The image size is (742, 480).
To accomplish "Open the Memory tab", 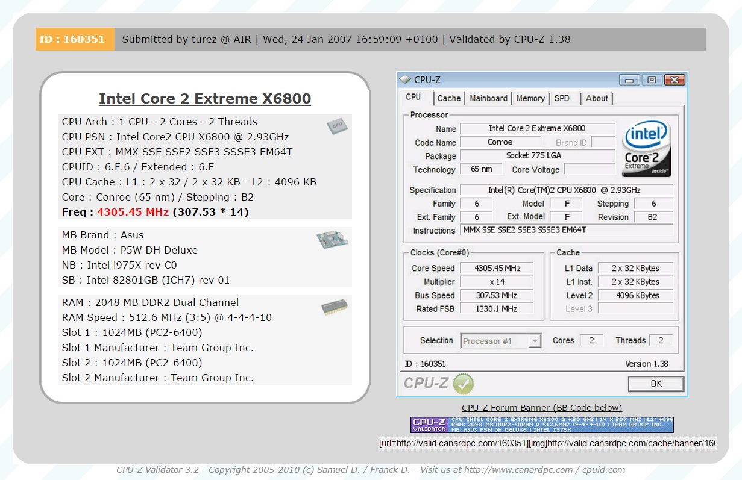I will pos(530,98).
